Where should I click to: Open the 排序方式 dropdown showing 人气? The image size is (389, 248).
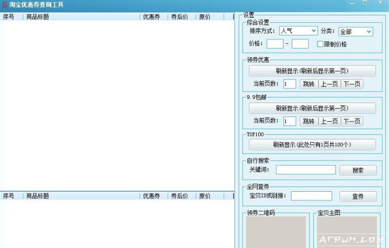tap(298, 31)
